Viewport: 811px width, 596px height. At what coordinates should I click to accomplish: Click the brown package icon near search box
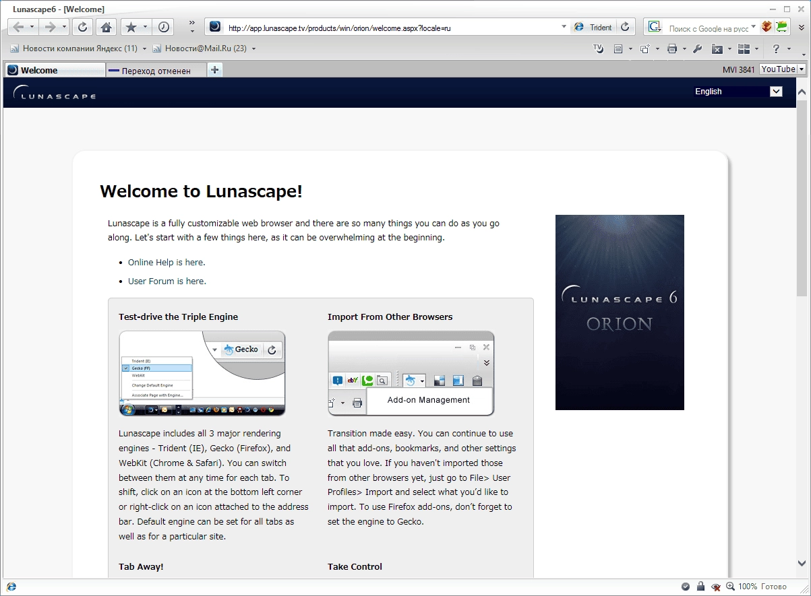pyautogui.click(x=767, y=27)
